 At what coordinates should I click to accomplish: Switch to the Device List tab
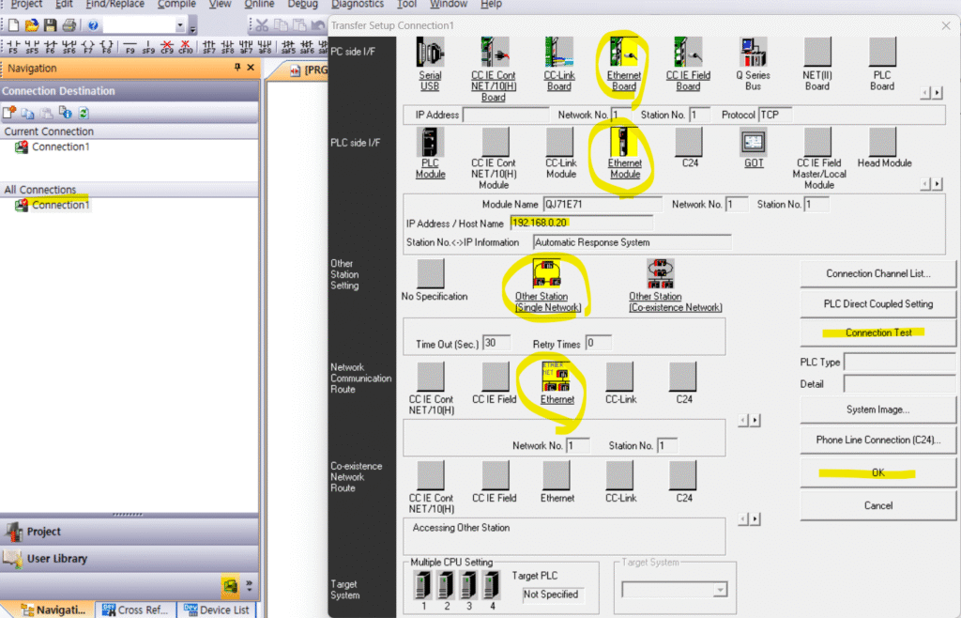tap(217, 610)
